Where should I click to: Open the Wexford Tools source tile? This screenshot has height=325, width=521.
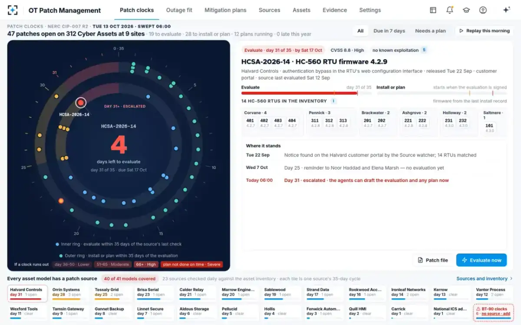coord(27,312)
